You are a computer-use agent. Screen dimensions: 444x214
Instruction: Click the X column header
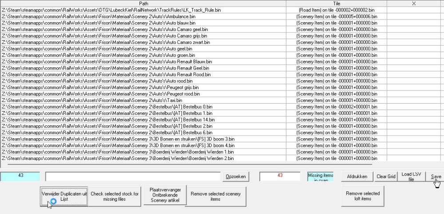(414, 3)
